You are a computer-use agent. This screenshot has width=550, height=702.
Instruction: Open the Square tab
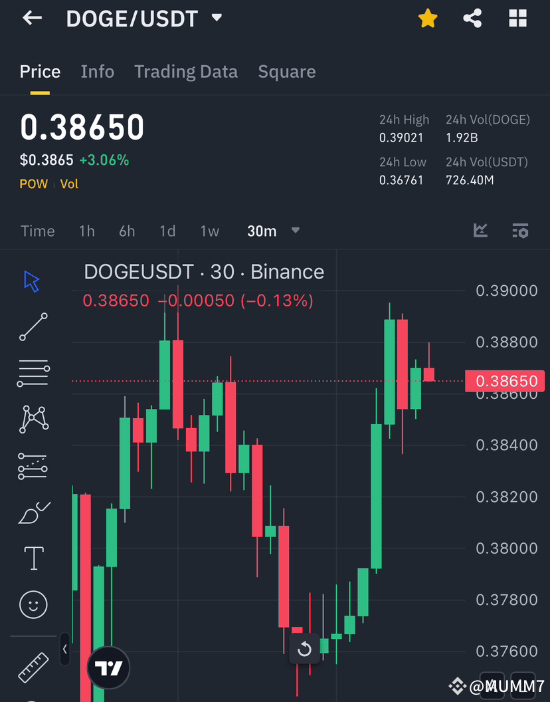coord(286,71)
